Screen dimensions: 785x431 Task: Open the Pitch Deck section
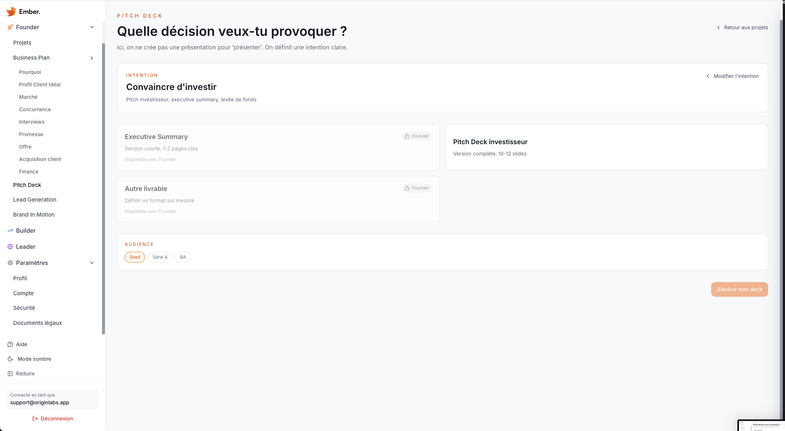click(27, 185)
